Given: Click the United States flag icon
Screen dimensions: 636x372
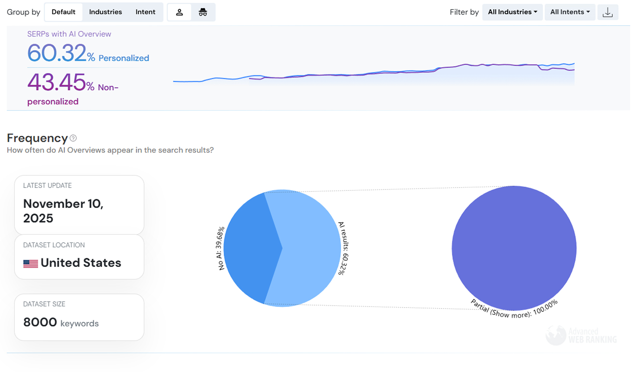Looking at the screenshot, I should pos(31,264).
